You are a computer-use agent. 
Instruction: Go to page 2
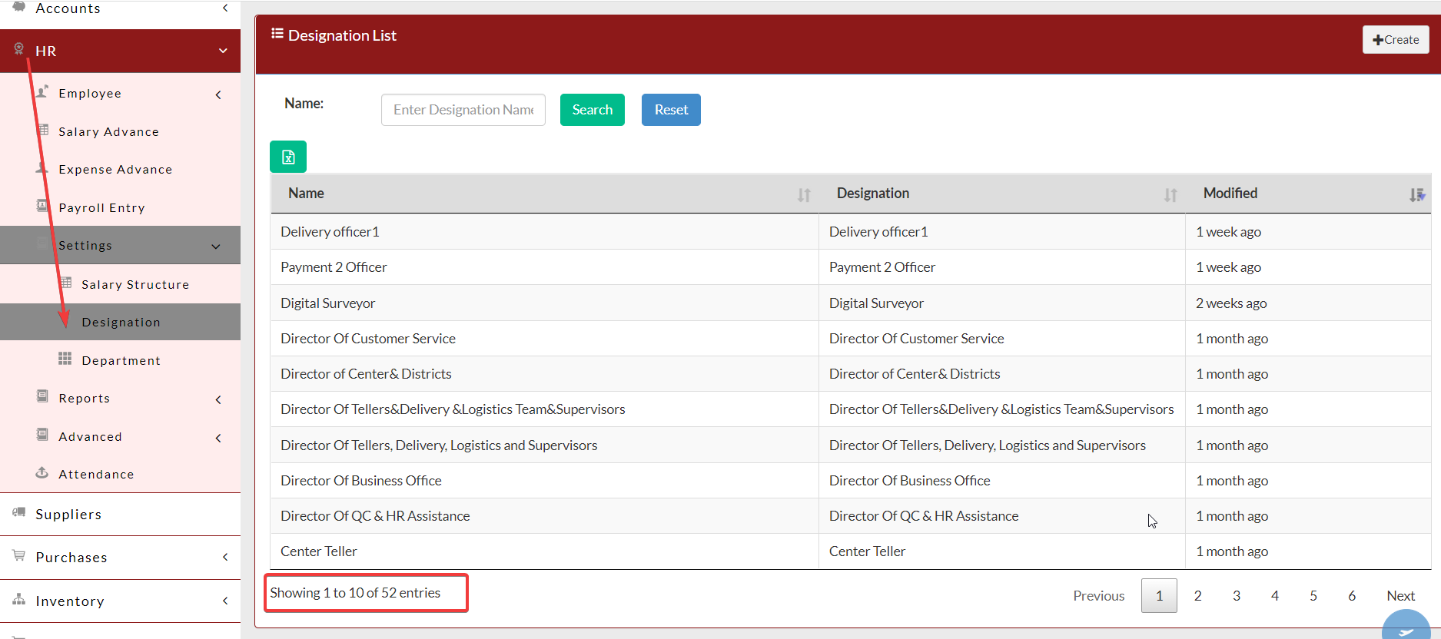coord(1197,595)
